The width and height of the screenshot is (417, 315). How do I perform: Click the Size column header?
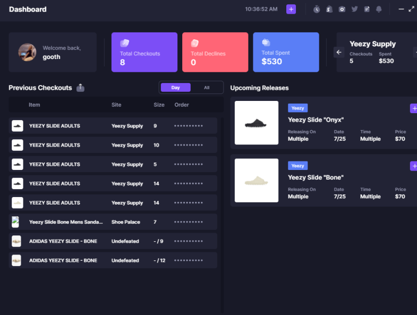(159, 105)
